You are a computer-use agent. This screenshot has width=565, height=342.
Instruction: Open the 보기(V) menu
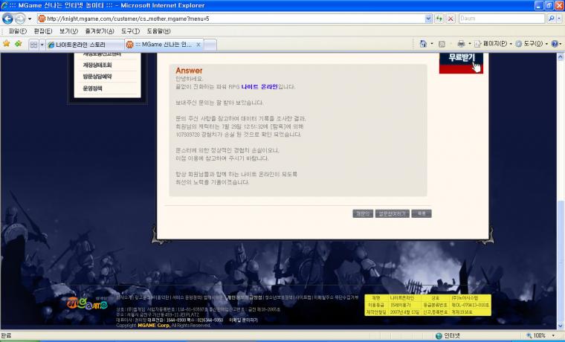68,31
